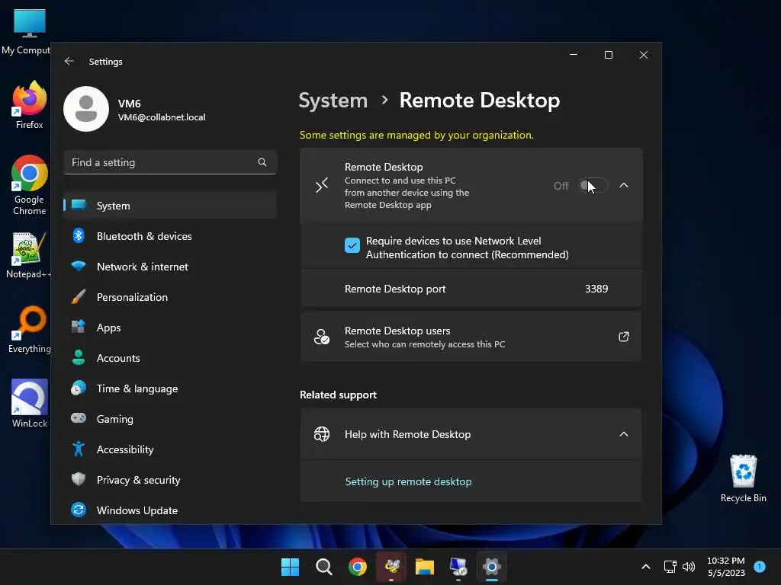Screen dimensions: 781x585
Task: Maximize the Settings window
Action: [x=609, y=55]
